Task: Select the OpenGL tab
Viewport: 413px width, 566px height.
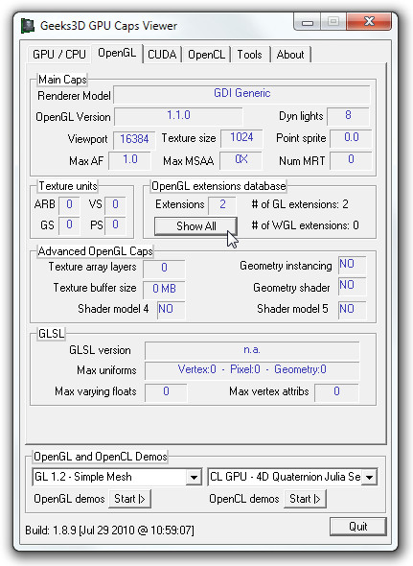Action: tap(117, 53)
